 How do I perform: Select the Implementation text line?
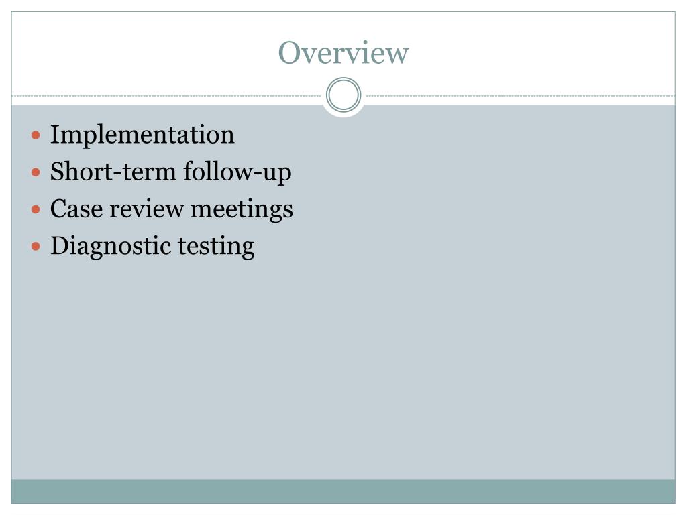(142, 135)
